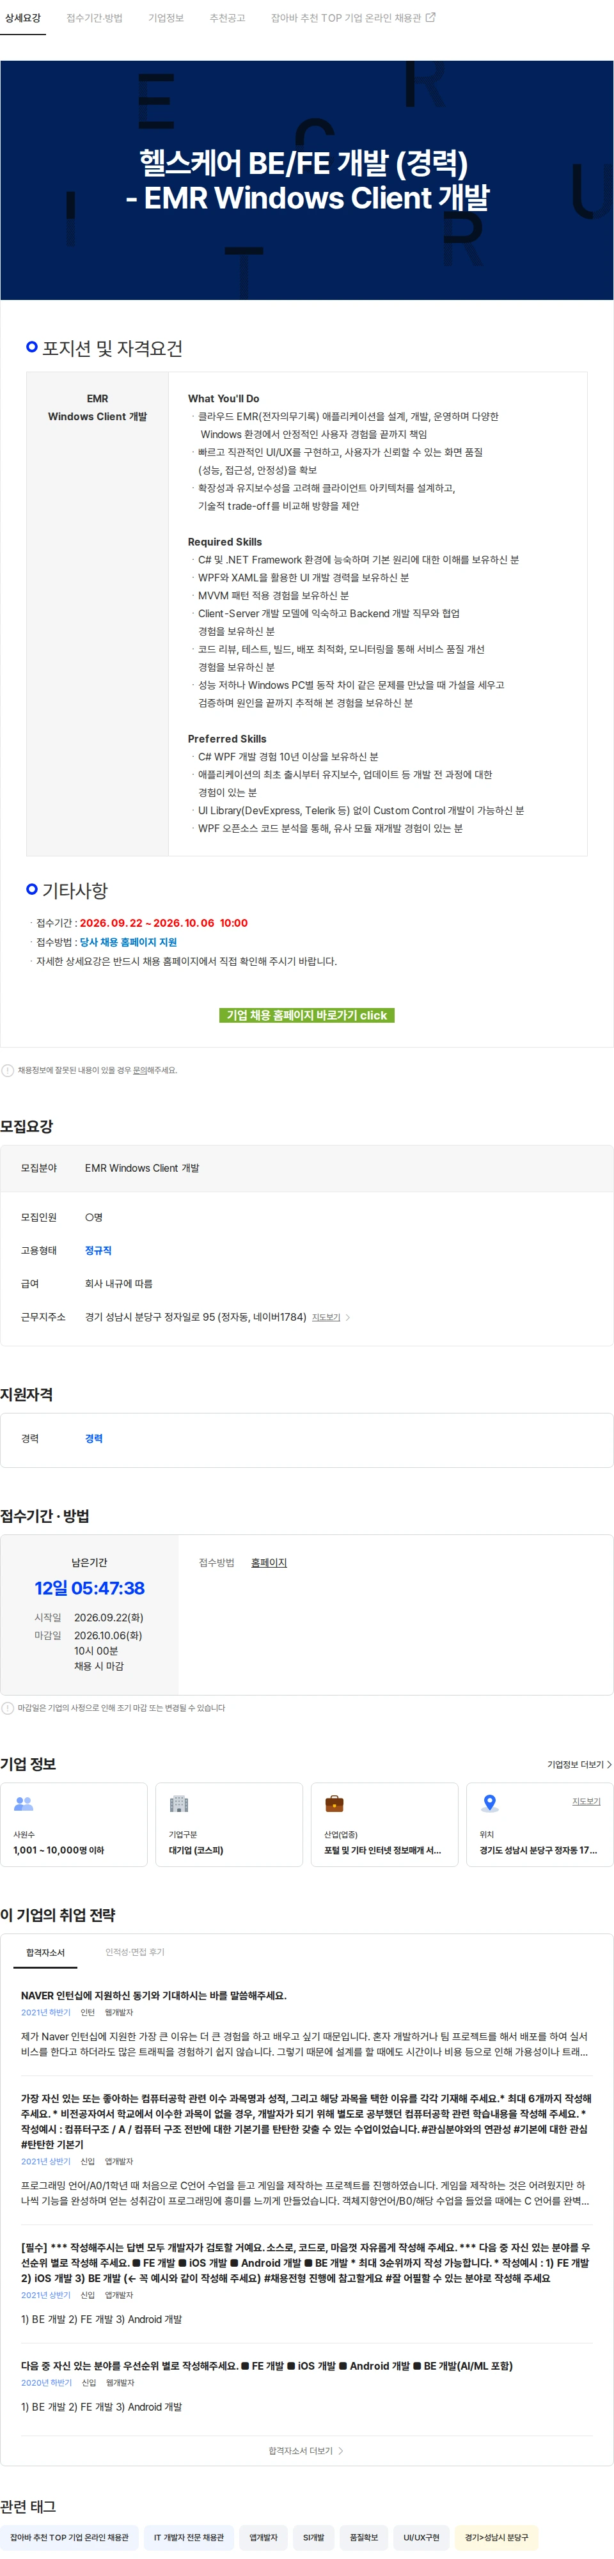614x2559 pixels.
Task: Open 가장 자신 있는 또는 좋아하는 essay question
Action: 306,2121
